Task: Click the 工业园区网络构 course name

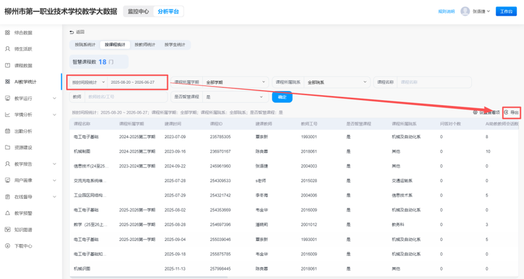Action: click(90, 195)
